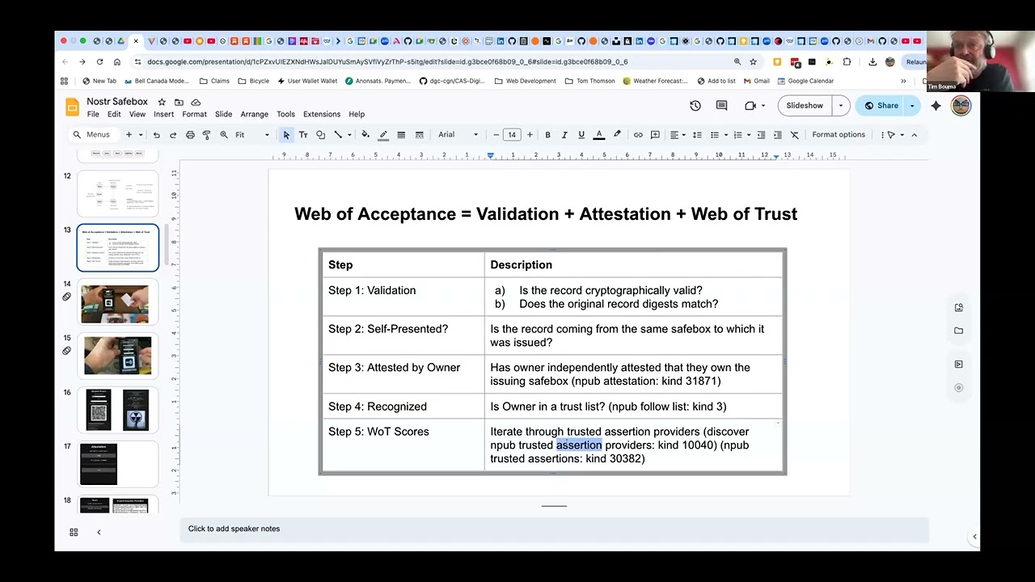
Task: Open the Arial font dropdown
Action: click(458, 135)
